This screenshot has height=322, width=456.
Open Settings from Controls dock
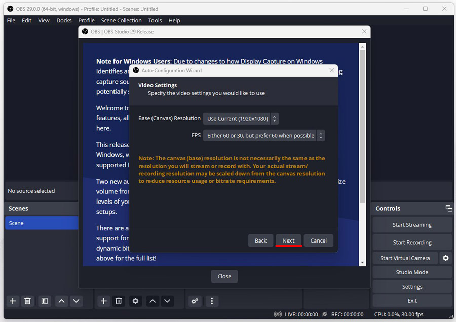pos(412,287)
